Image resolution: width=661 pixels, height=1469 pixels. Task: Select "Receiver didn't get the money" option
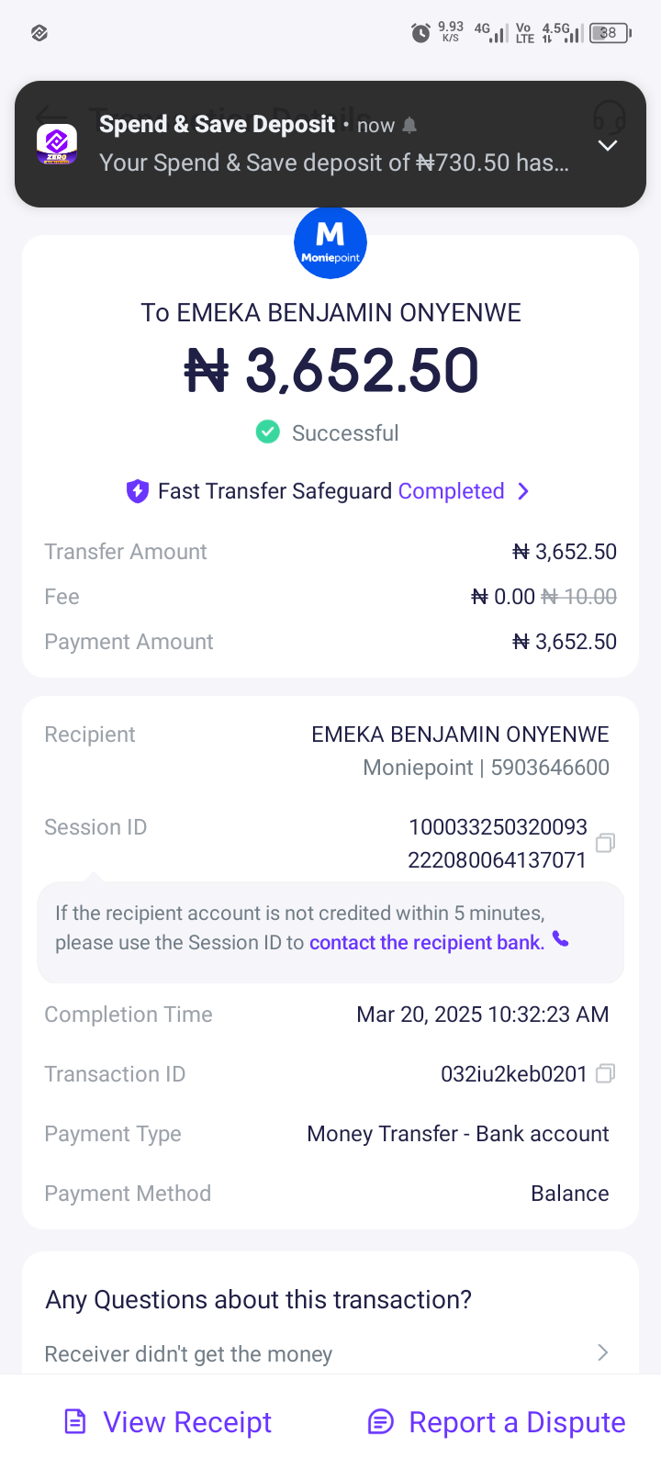(188, 1354)
